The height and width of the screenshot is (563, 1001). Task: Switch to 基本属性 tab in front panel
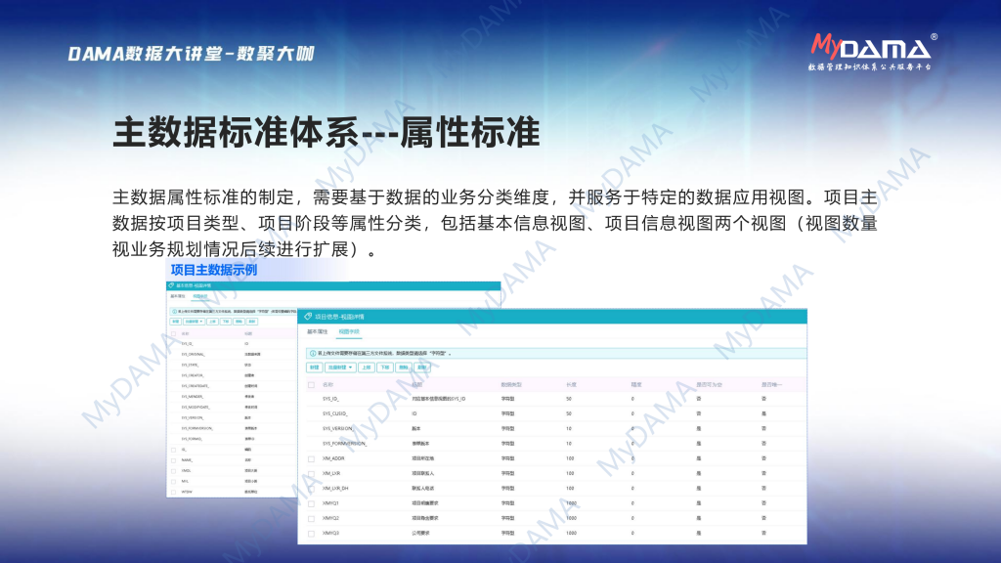click(x=318, y=332)
